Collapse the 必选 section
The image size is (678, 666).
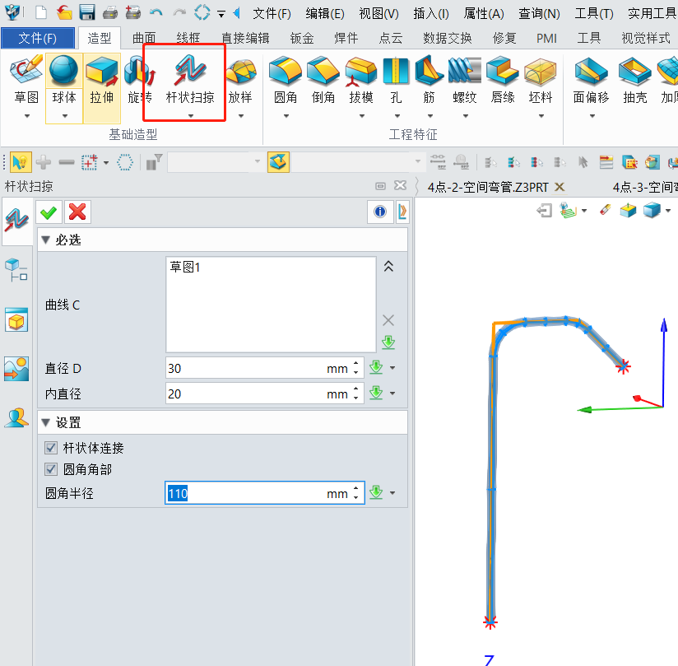click(x=45, y=240)
